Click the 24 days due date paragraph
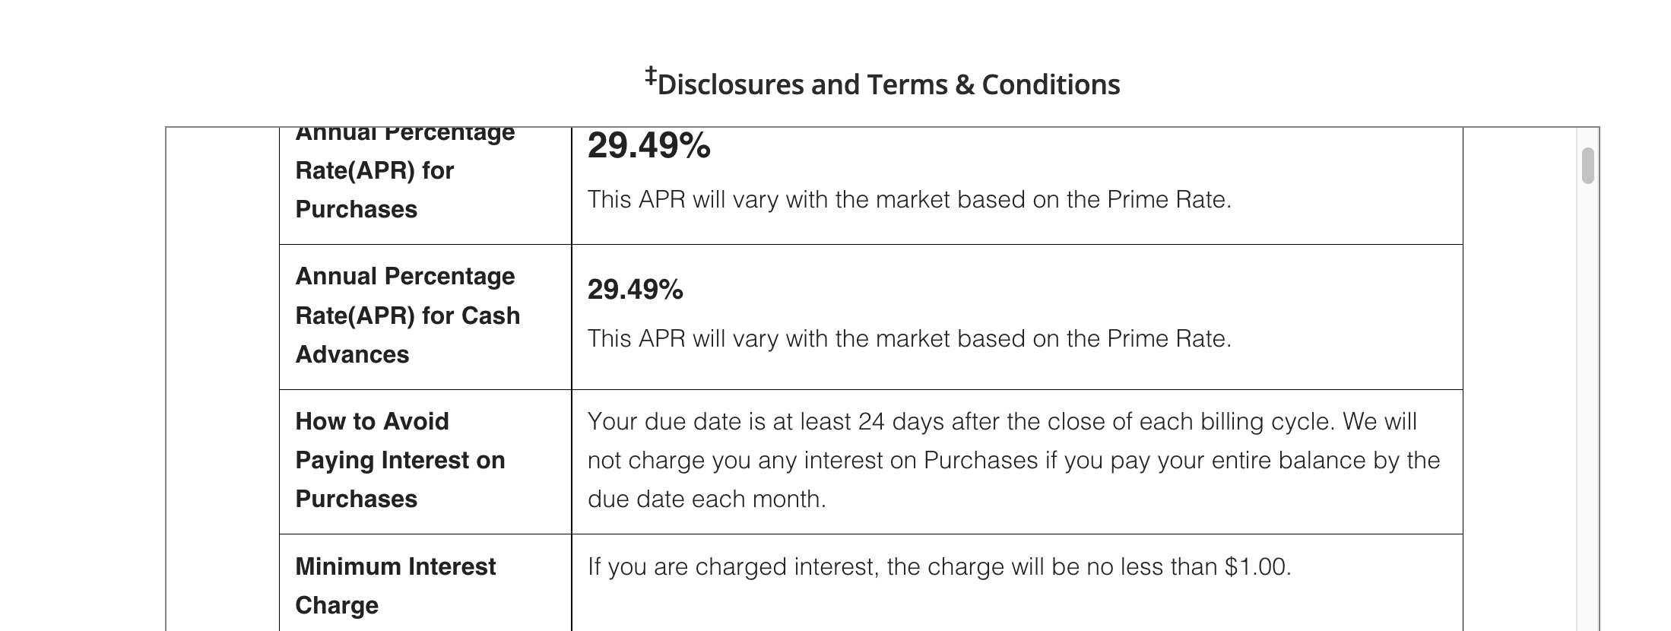The height and width of the screenshot is (631, 1671). (1001, 422)
